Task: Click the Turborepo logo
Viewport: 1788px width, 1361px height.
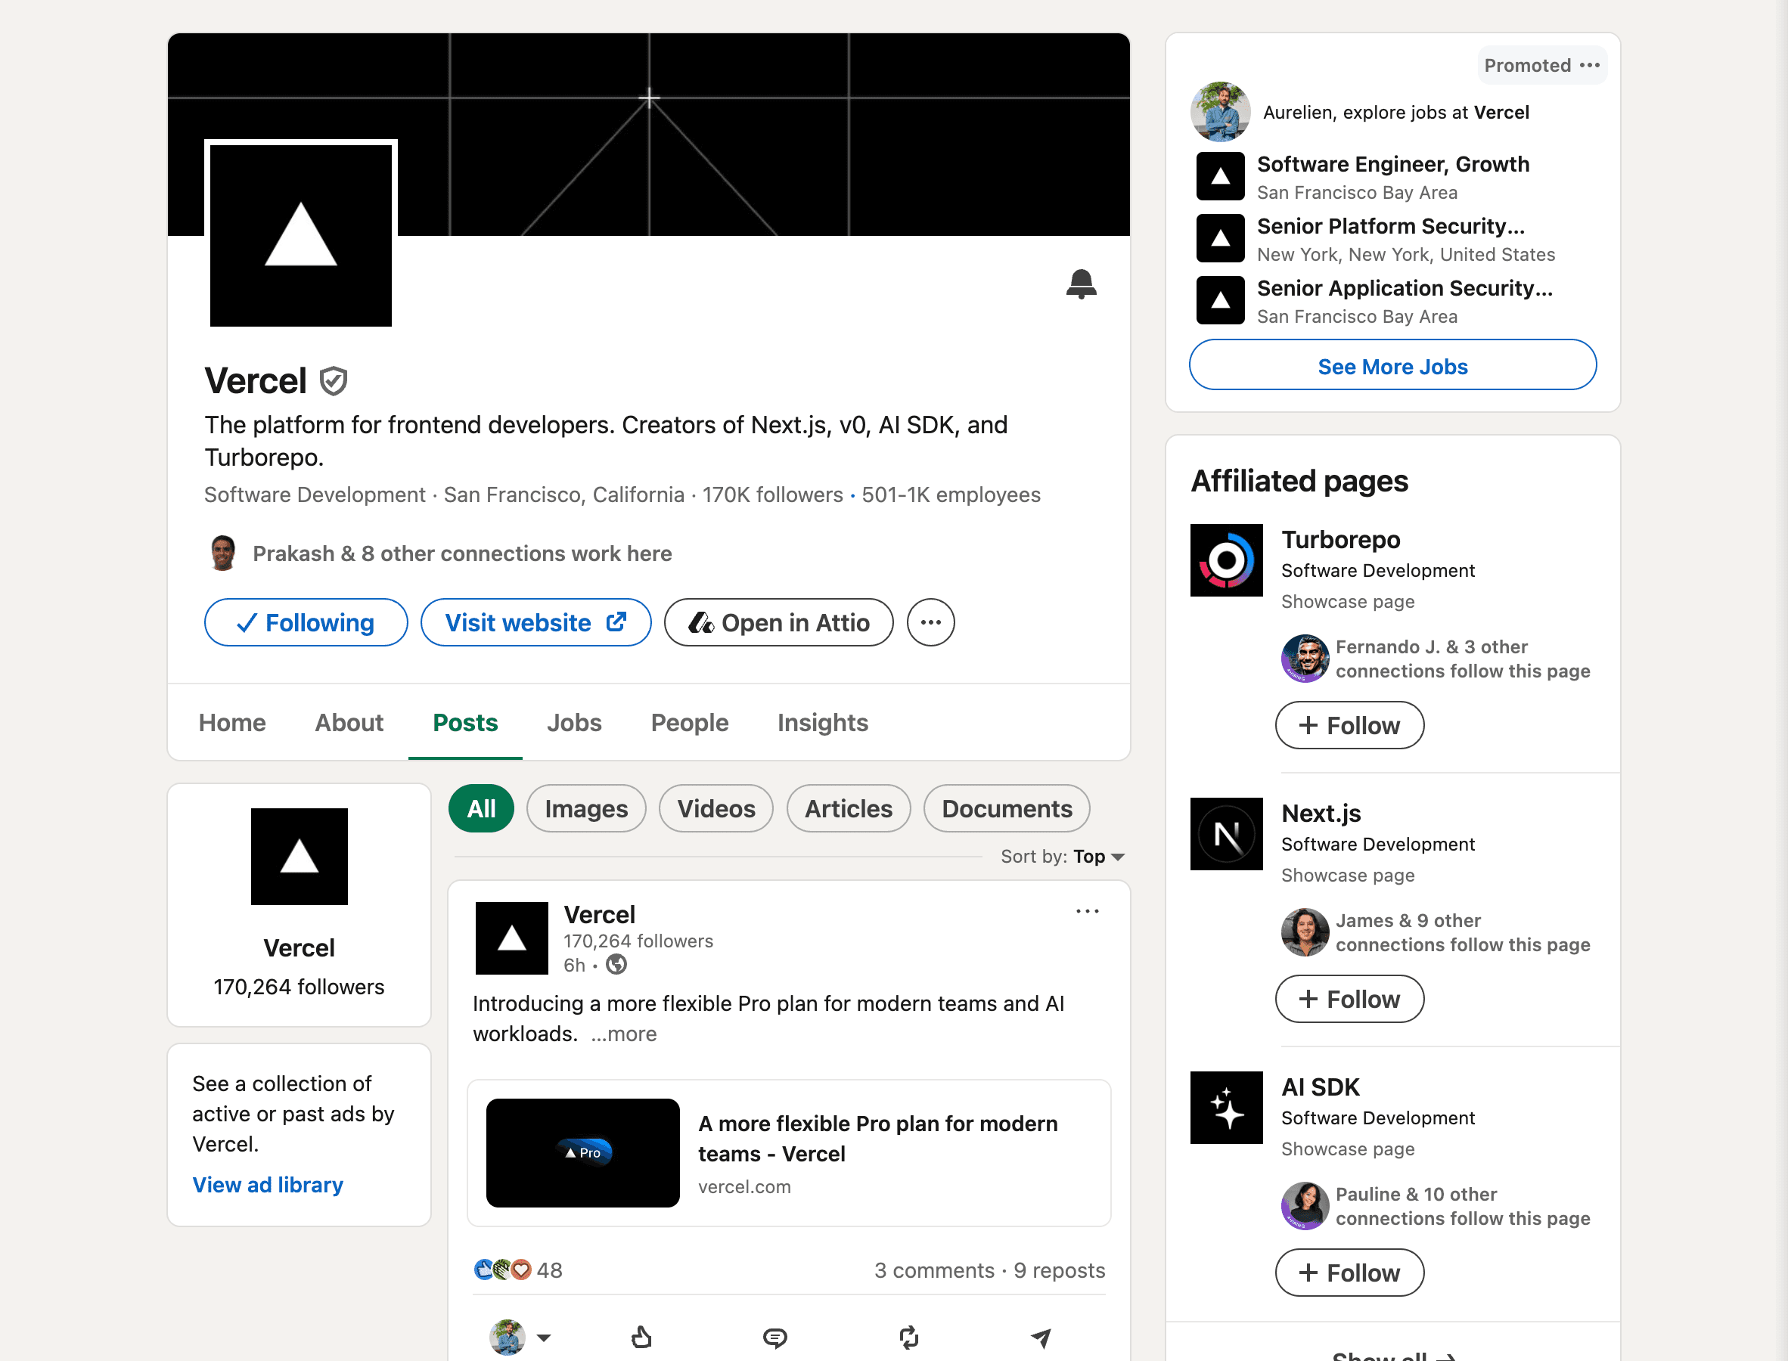Action: [x=1226, y=560]
